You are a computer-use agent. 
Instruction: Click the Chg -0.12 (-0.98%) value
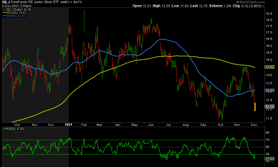click(x=247, y=6)
